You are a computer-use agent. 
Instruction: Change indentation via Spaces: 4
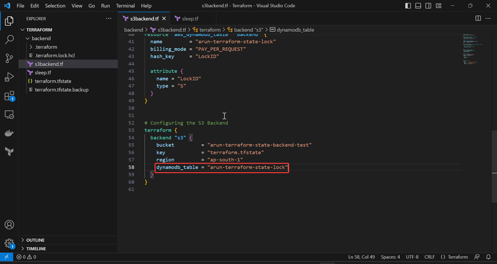click(x=390, y=257)
